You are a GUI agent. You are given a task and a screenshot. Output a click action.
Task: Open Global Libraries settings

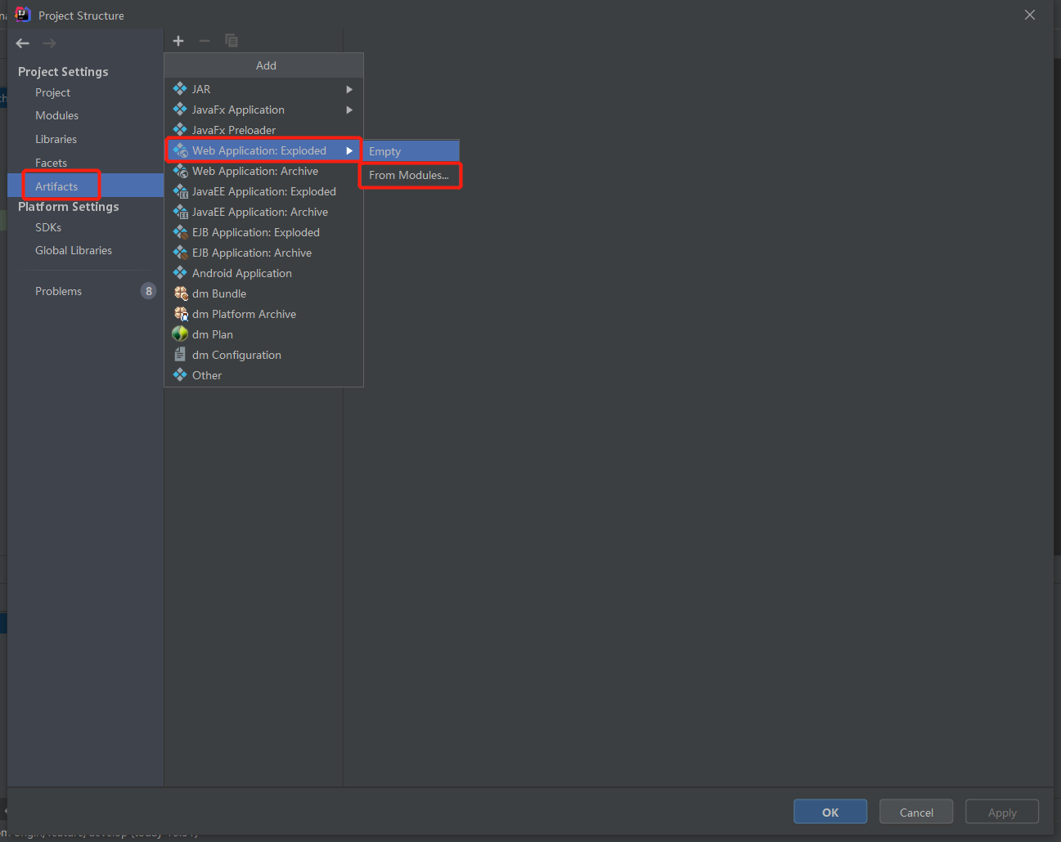coord(85,250)
